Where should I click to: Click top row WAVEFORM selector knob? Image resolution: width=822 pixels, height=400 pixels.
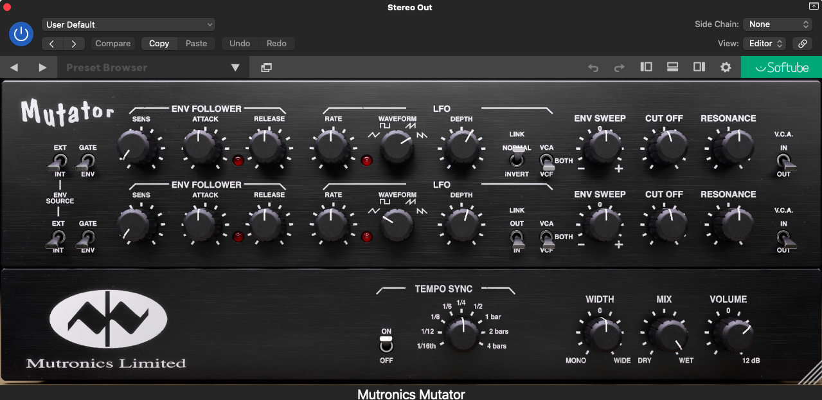tap(397, 147)
